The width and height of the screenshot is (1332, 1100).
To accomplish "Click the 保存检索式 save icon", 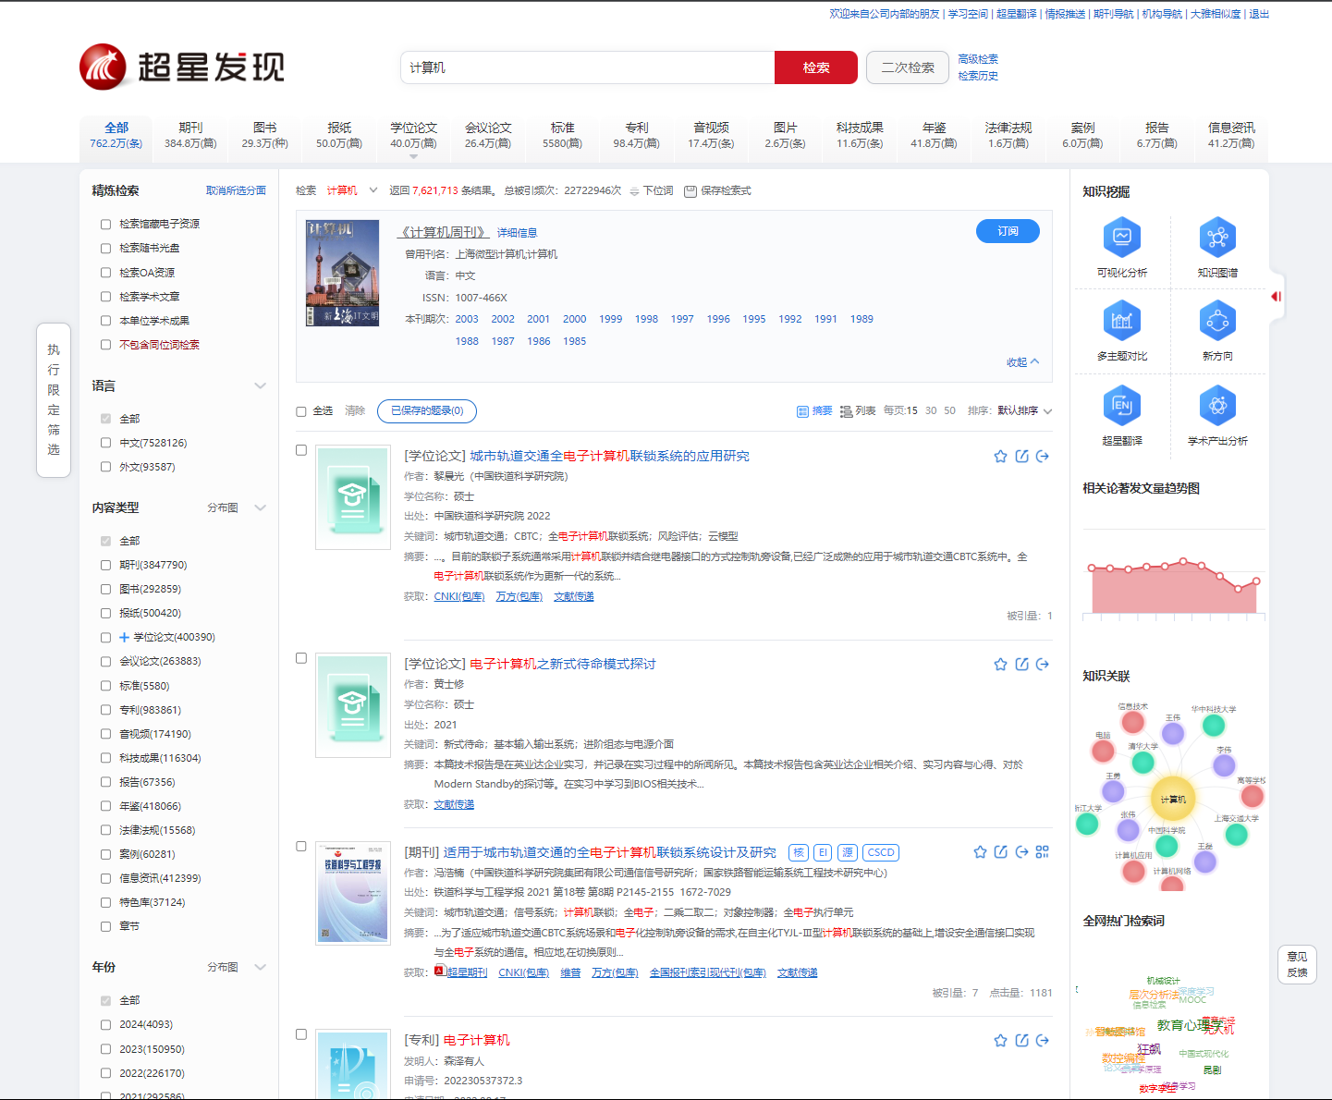I will (x=690, y=191).
